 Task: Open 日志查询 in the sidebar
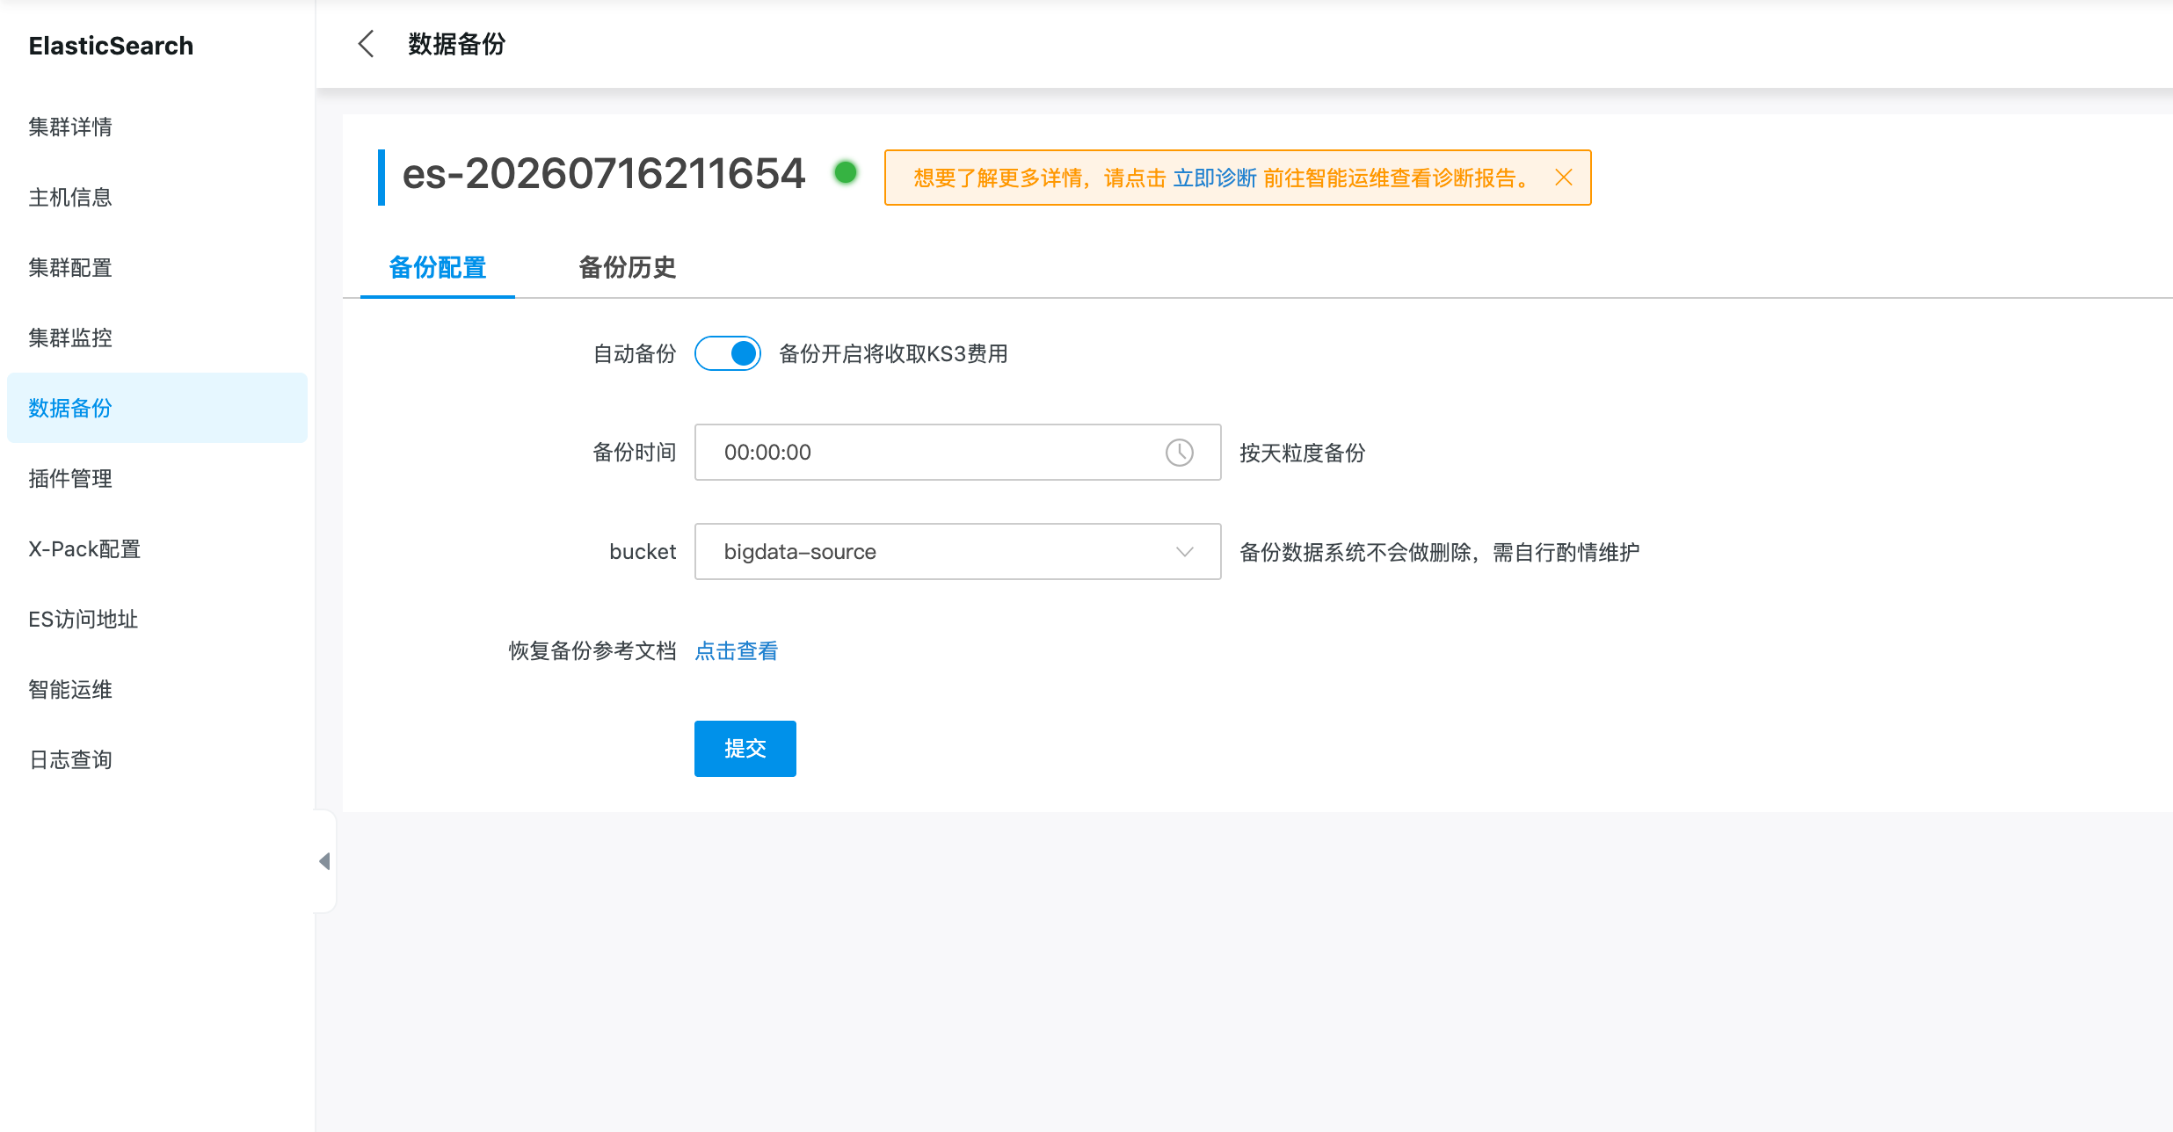click(157, 759)
